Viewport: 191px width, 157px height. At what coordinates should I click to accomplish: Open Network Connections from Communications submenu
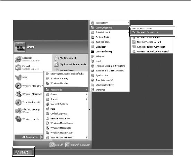[151, 32]
